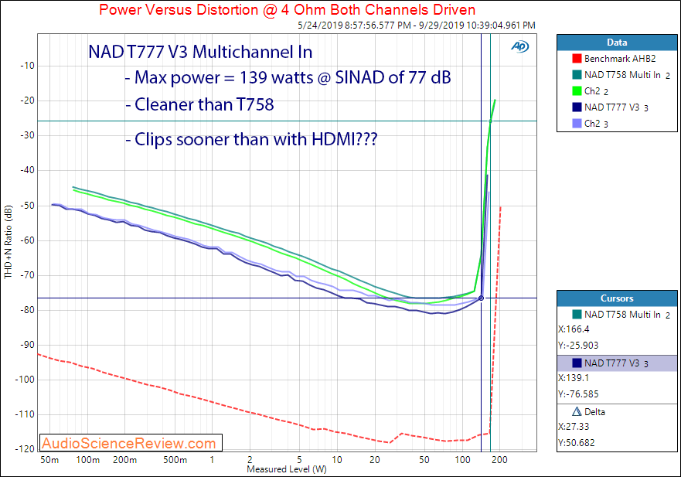Click the 500m tick on the horizontal axis
The width and height of the screenshot is (681, 477).
[175, 460]
